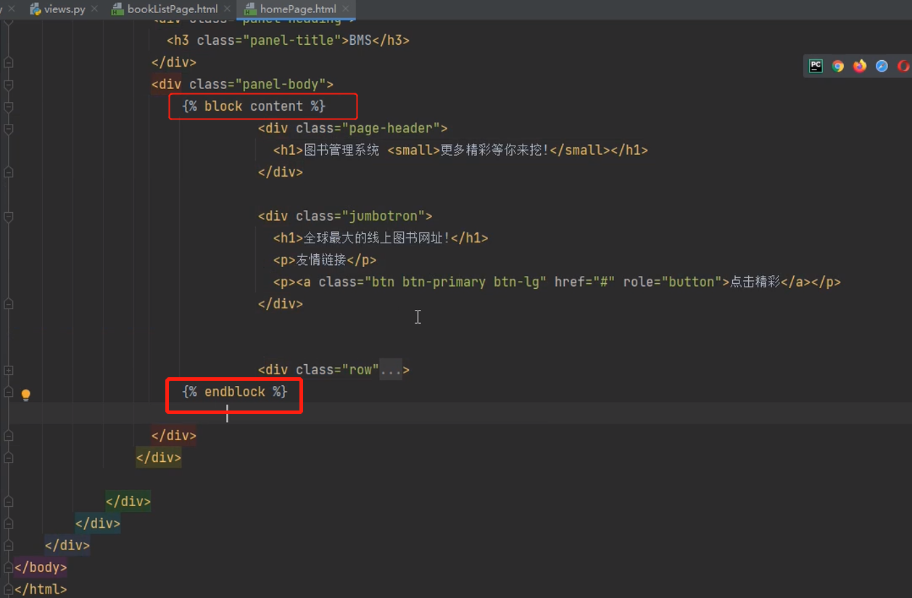Click the div class="jumbotron" opening tag
912x598 pixels.
click(x=345, y=216)
